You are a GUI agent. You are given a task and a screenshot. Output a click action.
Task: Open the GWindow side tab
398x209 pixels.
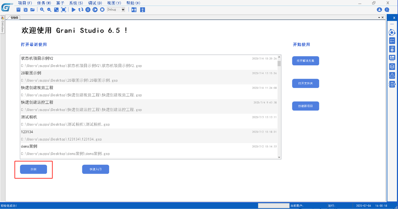pyautogui.click(x=2, y=26)
